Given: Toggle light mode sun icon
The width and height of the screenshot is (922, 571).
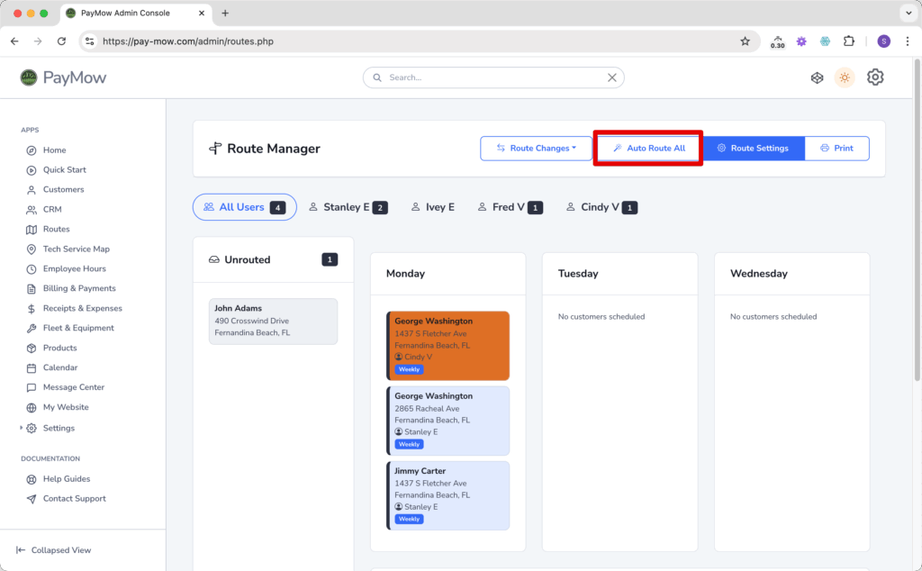Looking at the screenshot, I should [x=845, y=77].
